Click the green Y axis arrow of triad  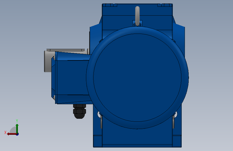[x=17, y=128]
